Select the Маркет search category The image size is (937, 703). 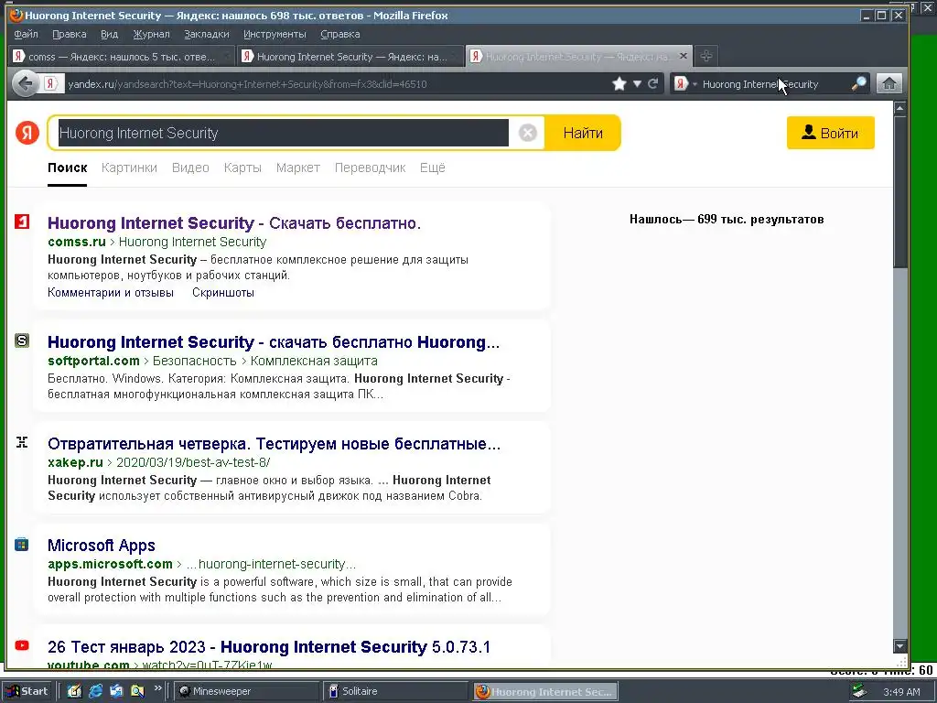[298, 168]
